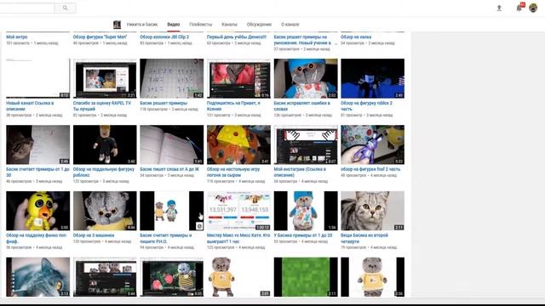Click tabby kitten thumbnail 'Вещи Басика'
The height and width of the screenshot is (306, 545).
pos(373,211)
